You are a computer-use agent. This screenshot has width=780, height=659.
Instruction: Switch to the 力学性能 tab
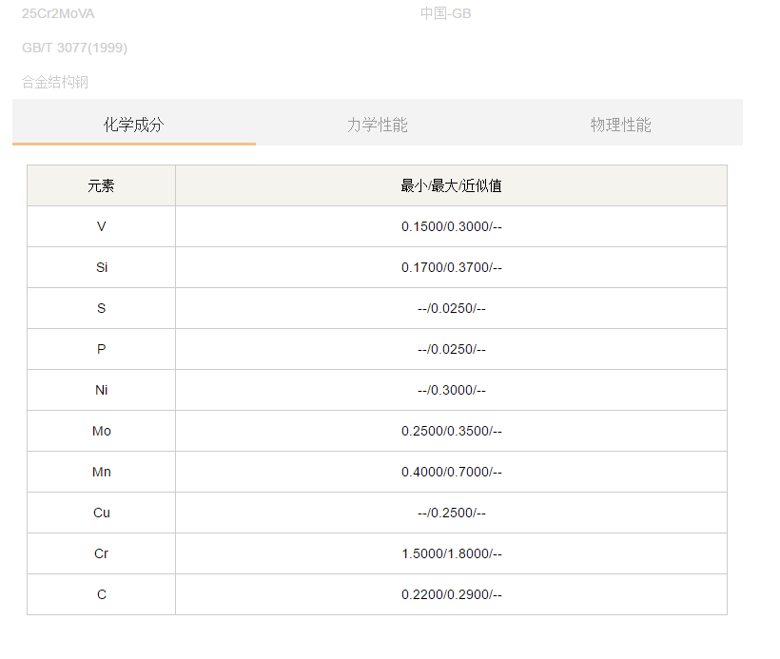tap(377, 125)
